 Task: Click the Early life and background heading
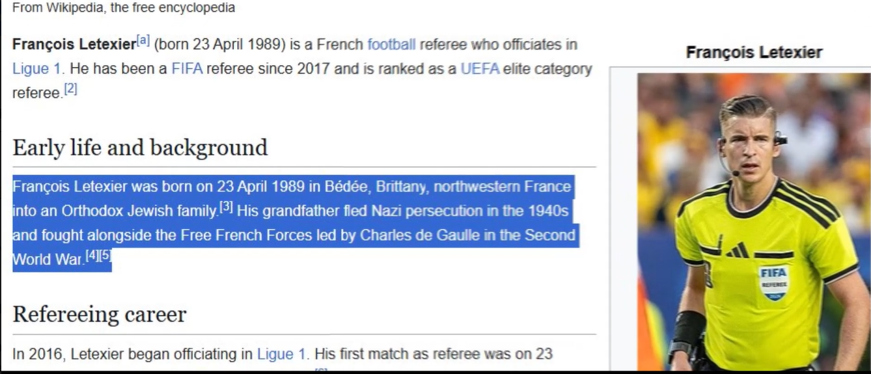140,148
